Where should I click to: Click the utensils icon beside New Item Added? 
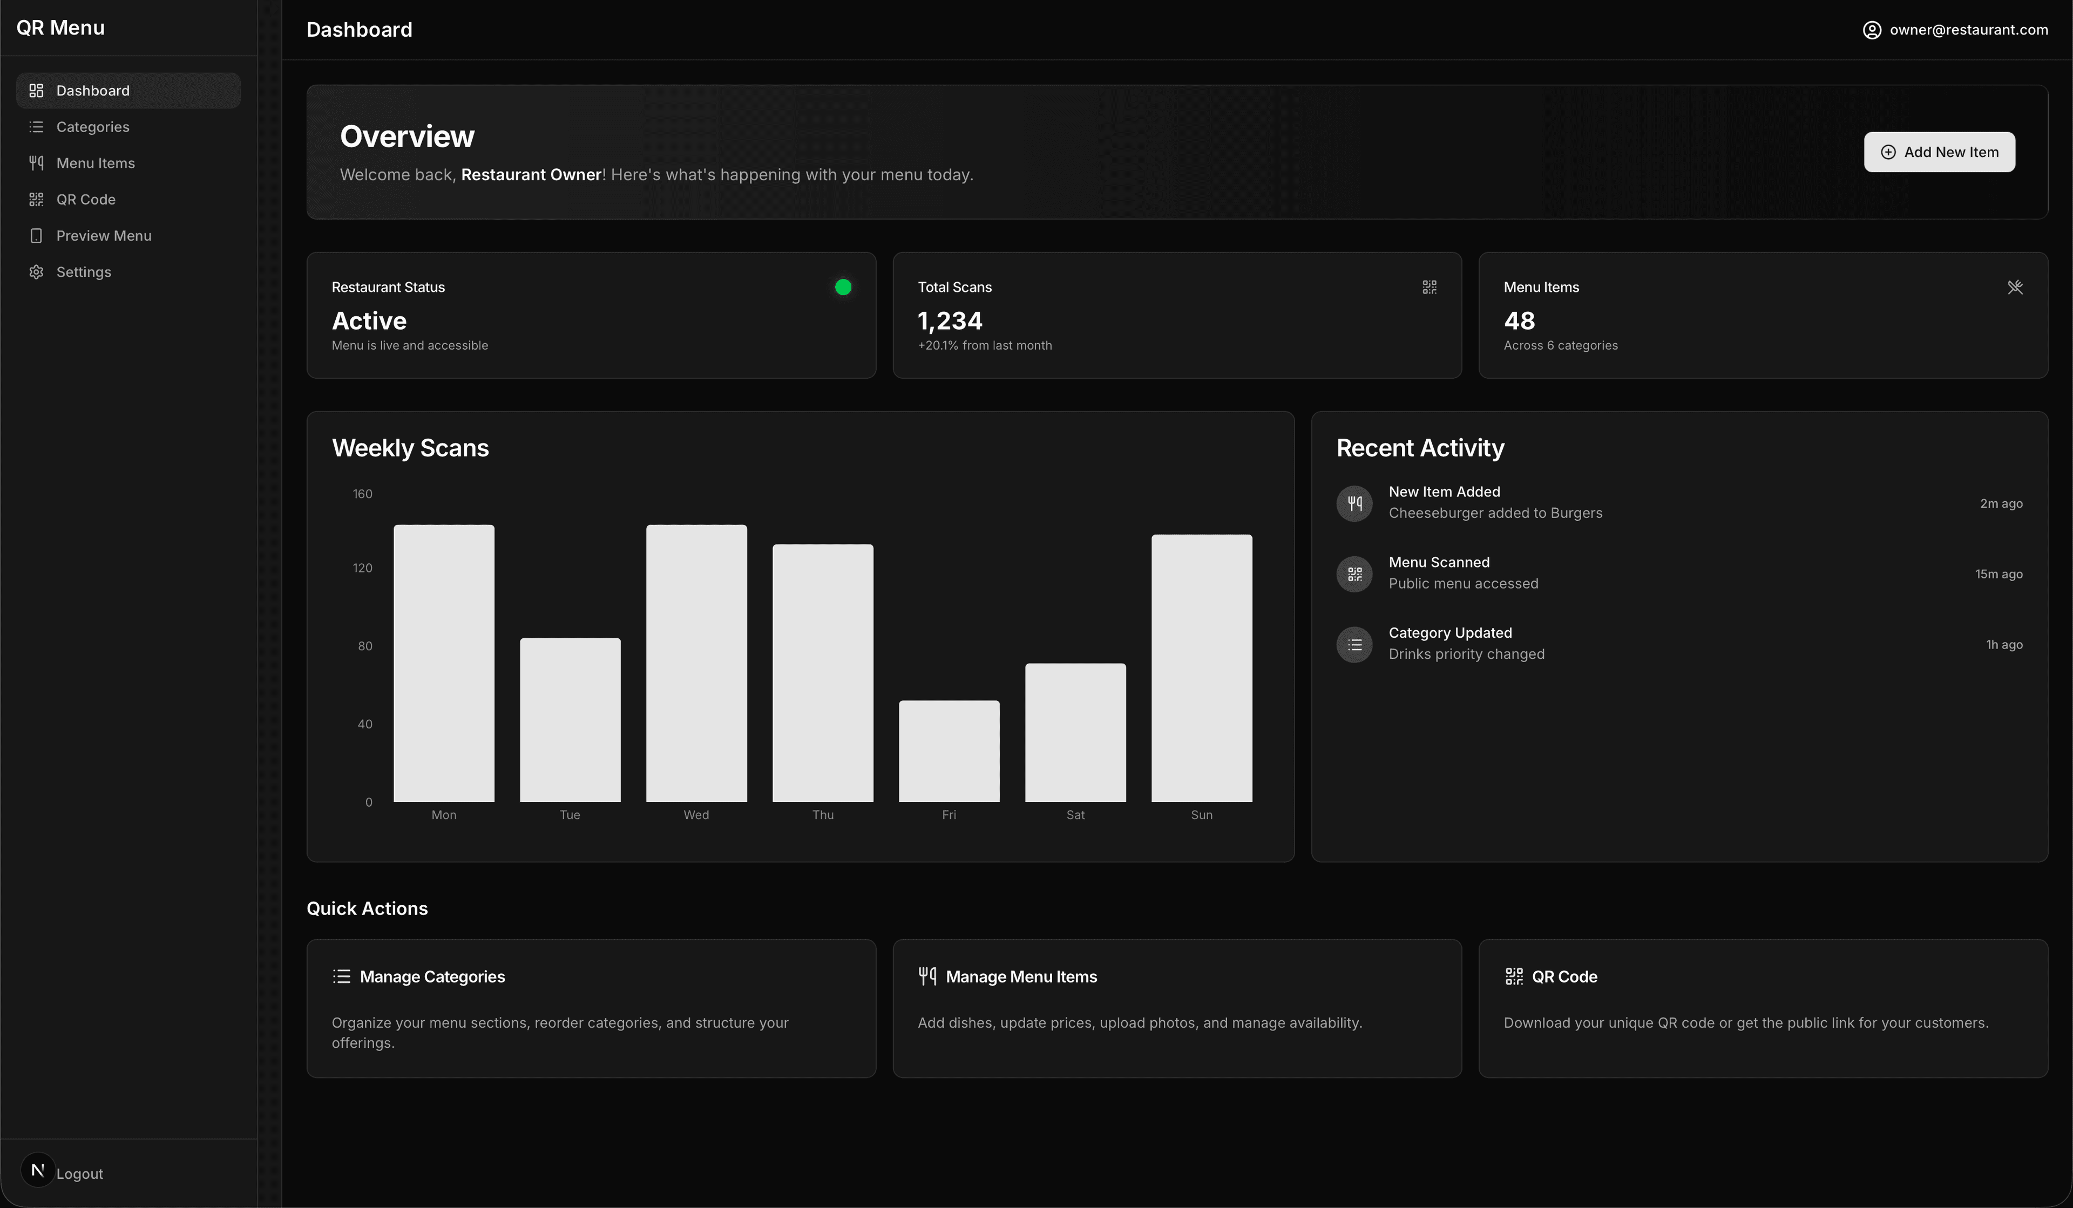1354,502
